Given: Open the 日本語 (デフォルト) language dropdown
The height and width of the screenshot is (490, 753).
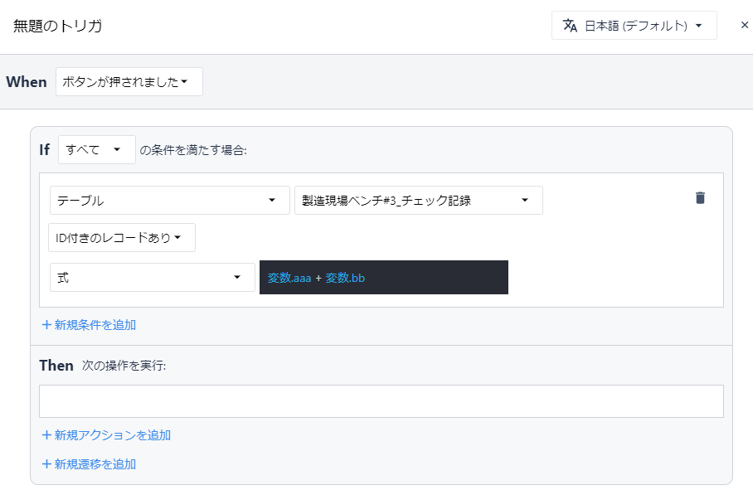Looking at the screenshot, I should coord(634,26).
